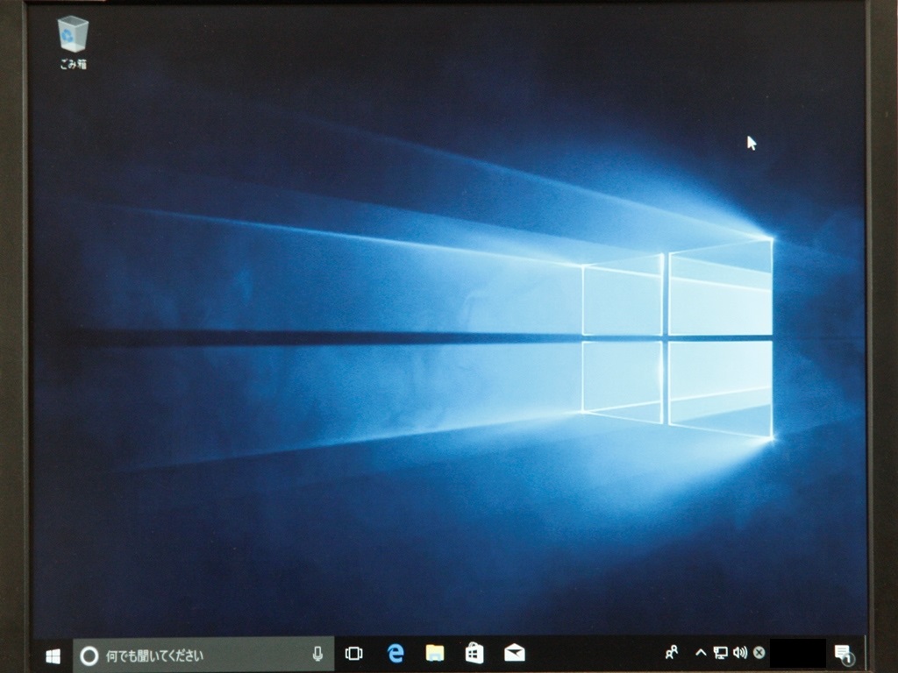The image size is (898, 673).
Task: Launch Microsoft Edge from taskbar
Action: click(x=396, y=652)
